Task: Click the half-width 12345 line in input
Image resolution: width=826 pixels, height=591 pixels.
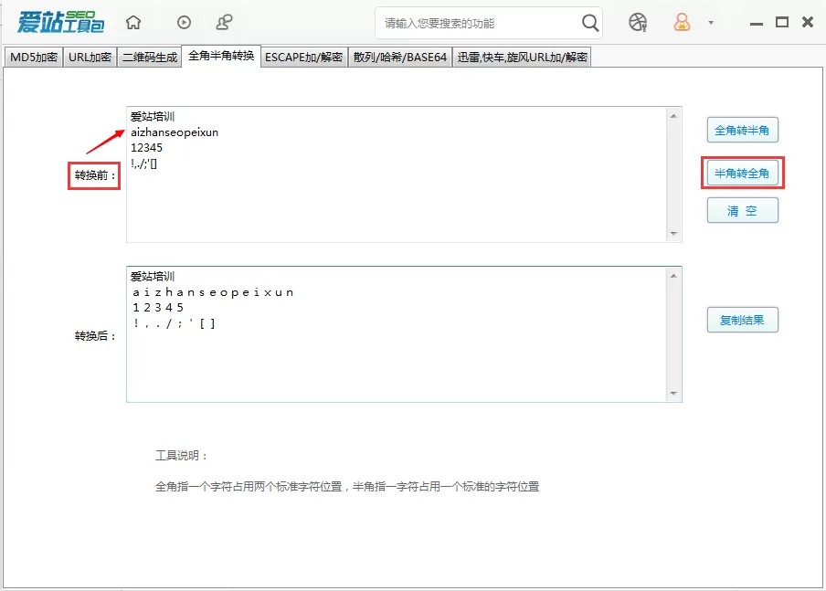Action: pos(146,148)
